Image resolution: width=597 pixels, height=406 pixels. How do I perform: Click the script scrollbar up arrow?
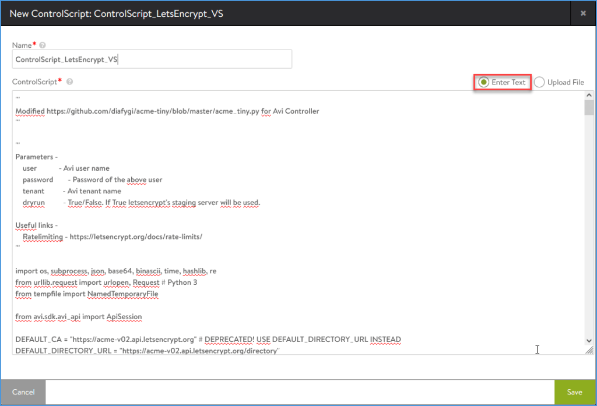(589, 95)
